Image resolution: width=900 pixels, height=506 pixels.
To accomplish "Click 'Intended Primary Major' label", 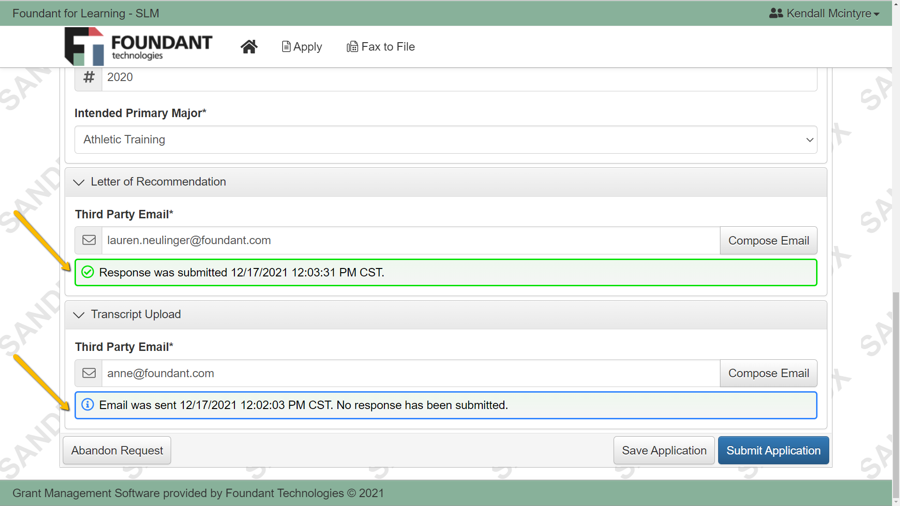I will (x=140, y=113).
